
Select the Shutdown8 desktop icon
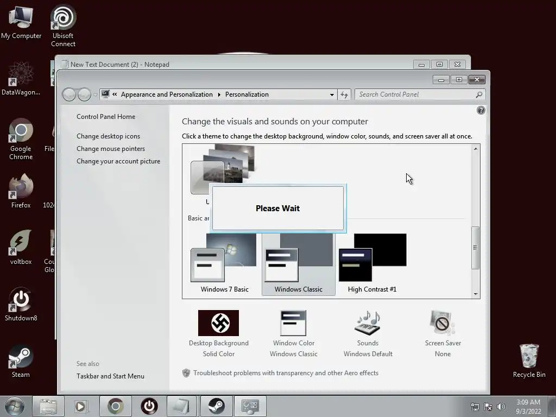[x=21, y=304]
